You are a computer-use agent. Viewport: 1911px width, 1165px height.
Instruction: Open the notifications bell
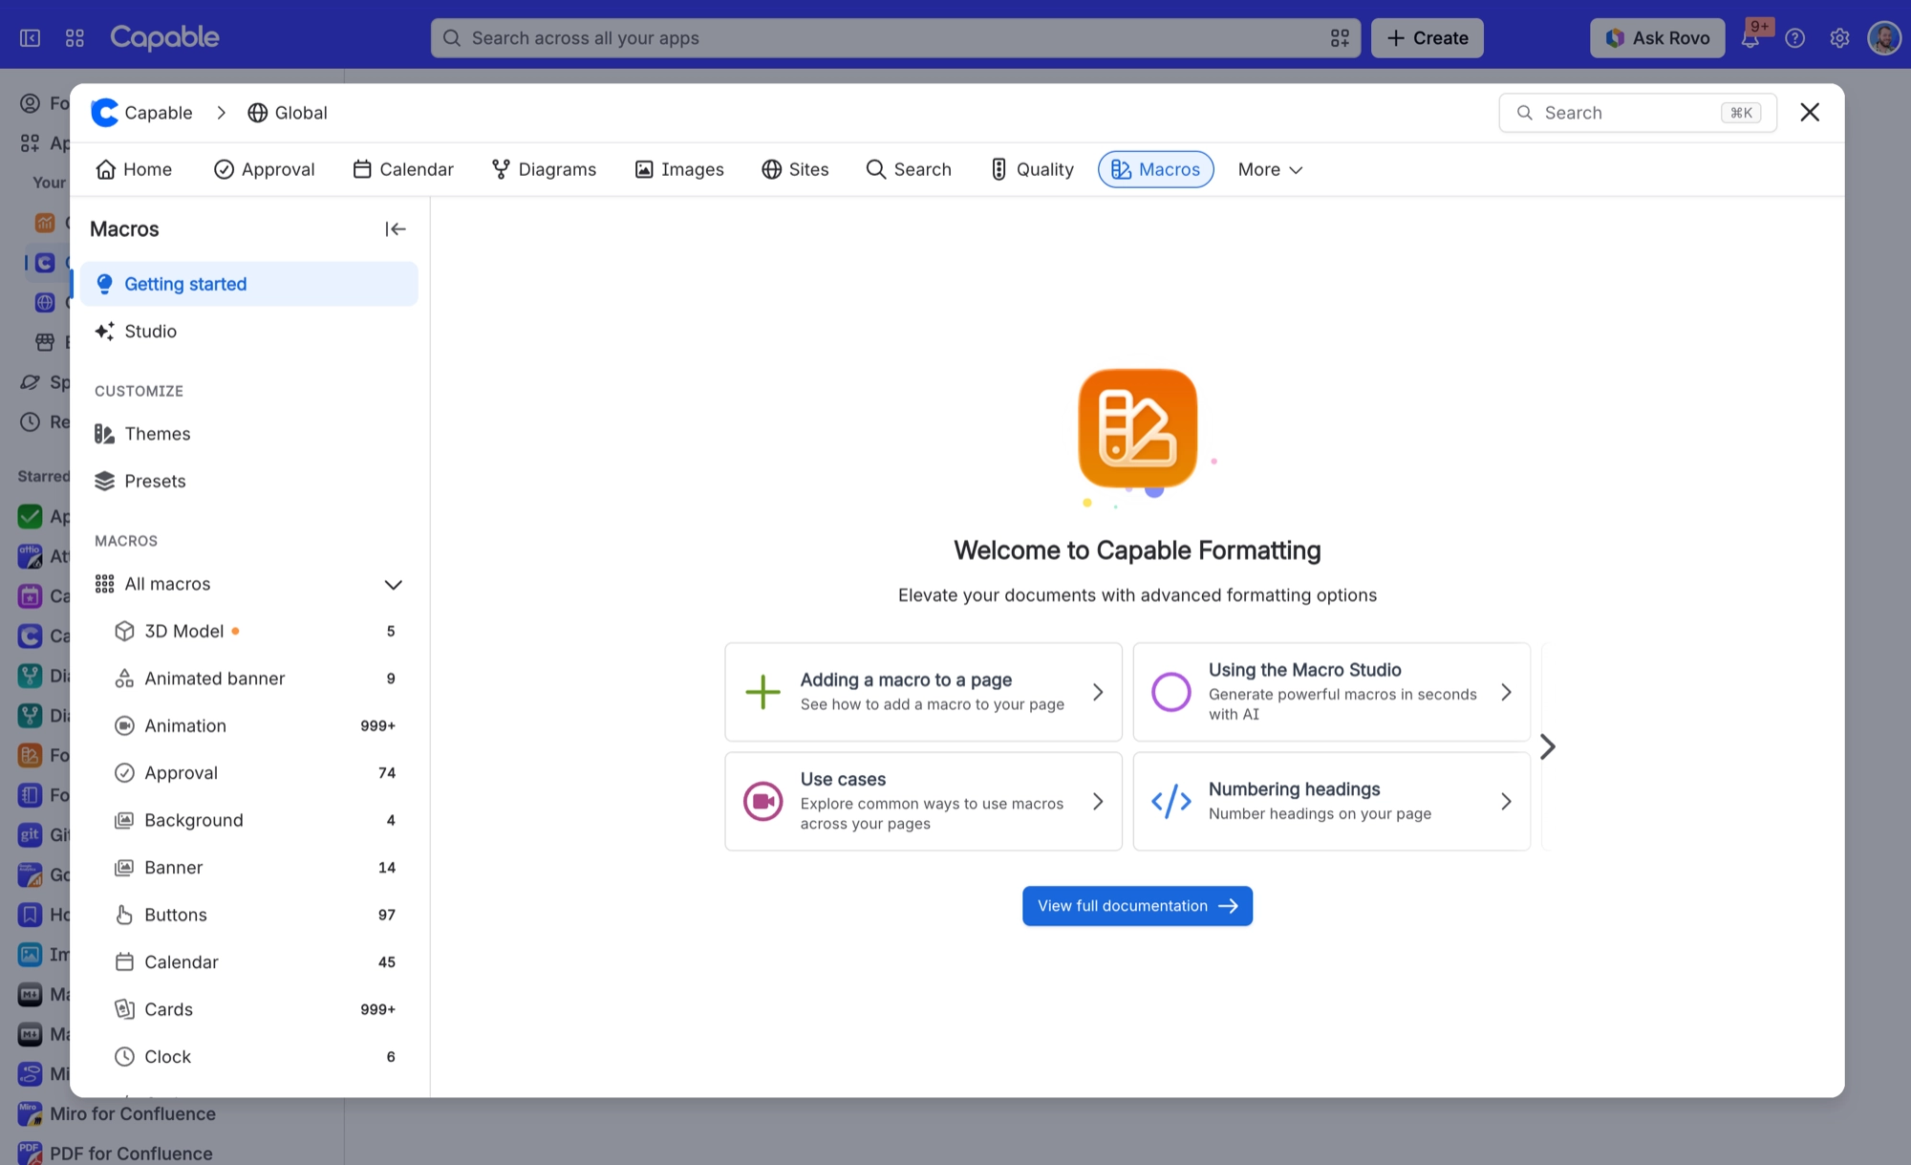1750,38
